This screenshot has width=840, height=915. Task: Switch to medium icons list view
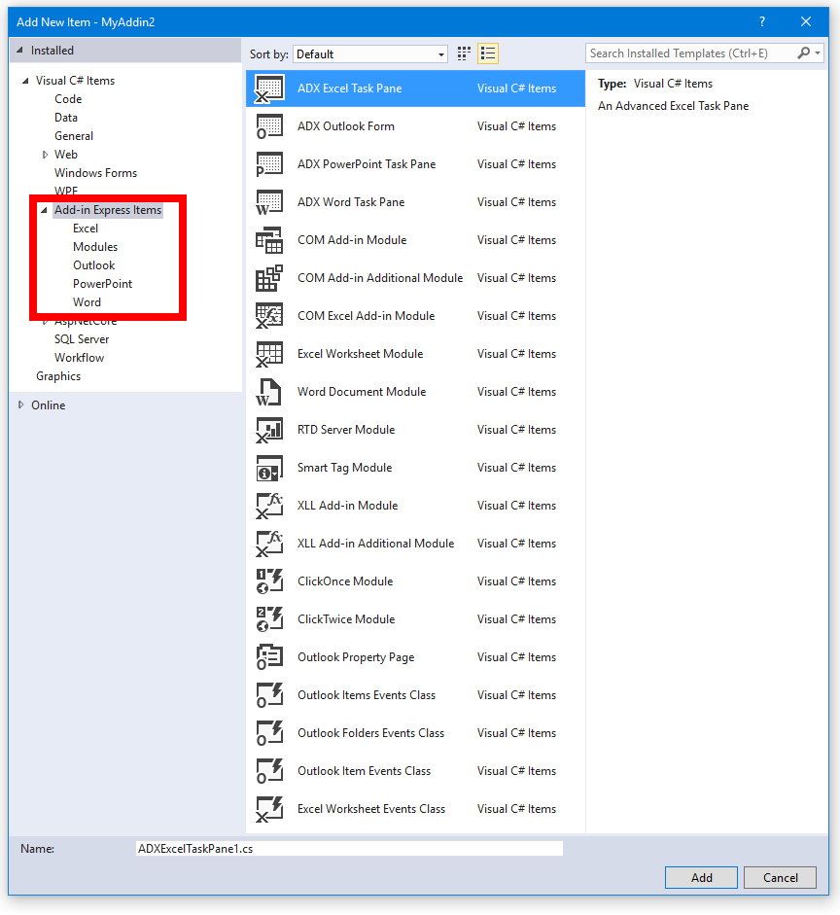click(x=488, y=53)
